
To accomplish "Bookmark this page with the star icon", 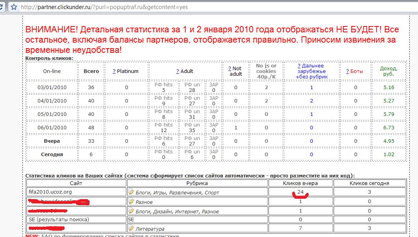I will coord(14,7).
